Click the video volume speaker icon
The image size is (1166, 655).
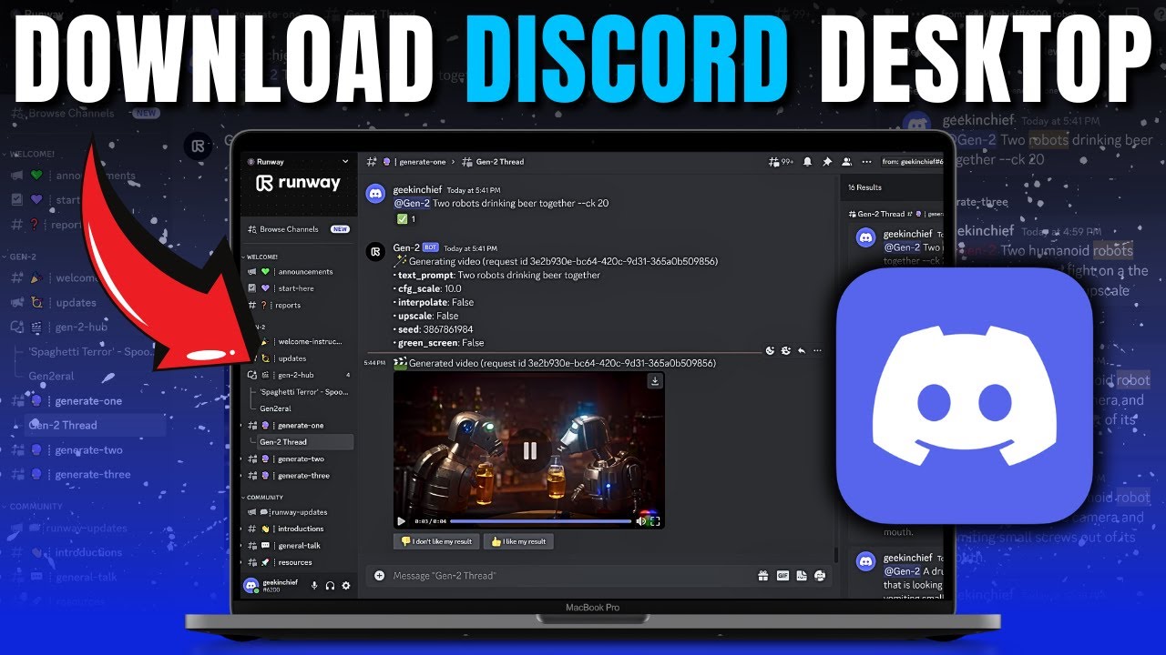(x=642, y=521)
